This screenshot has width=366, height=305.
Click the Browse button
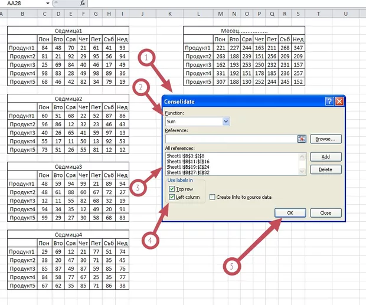(x=326, y=139)
